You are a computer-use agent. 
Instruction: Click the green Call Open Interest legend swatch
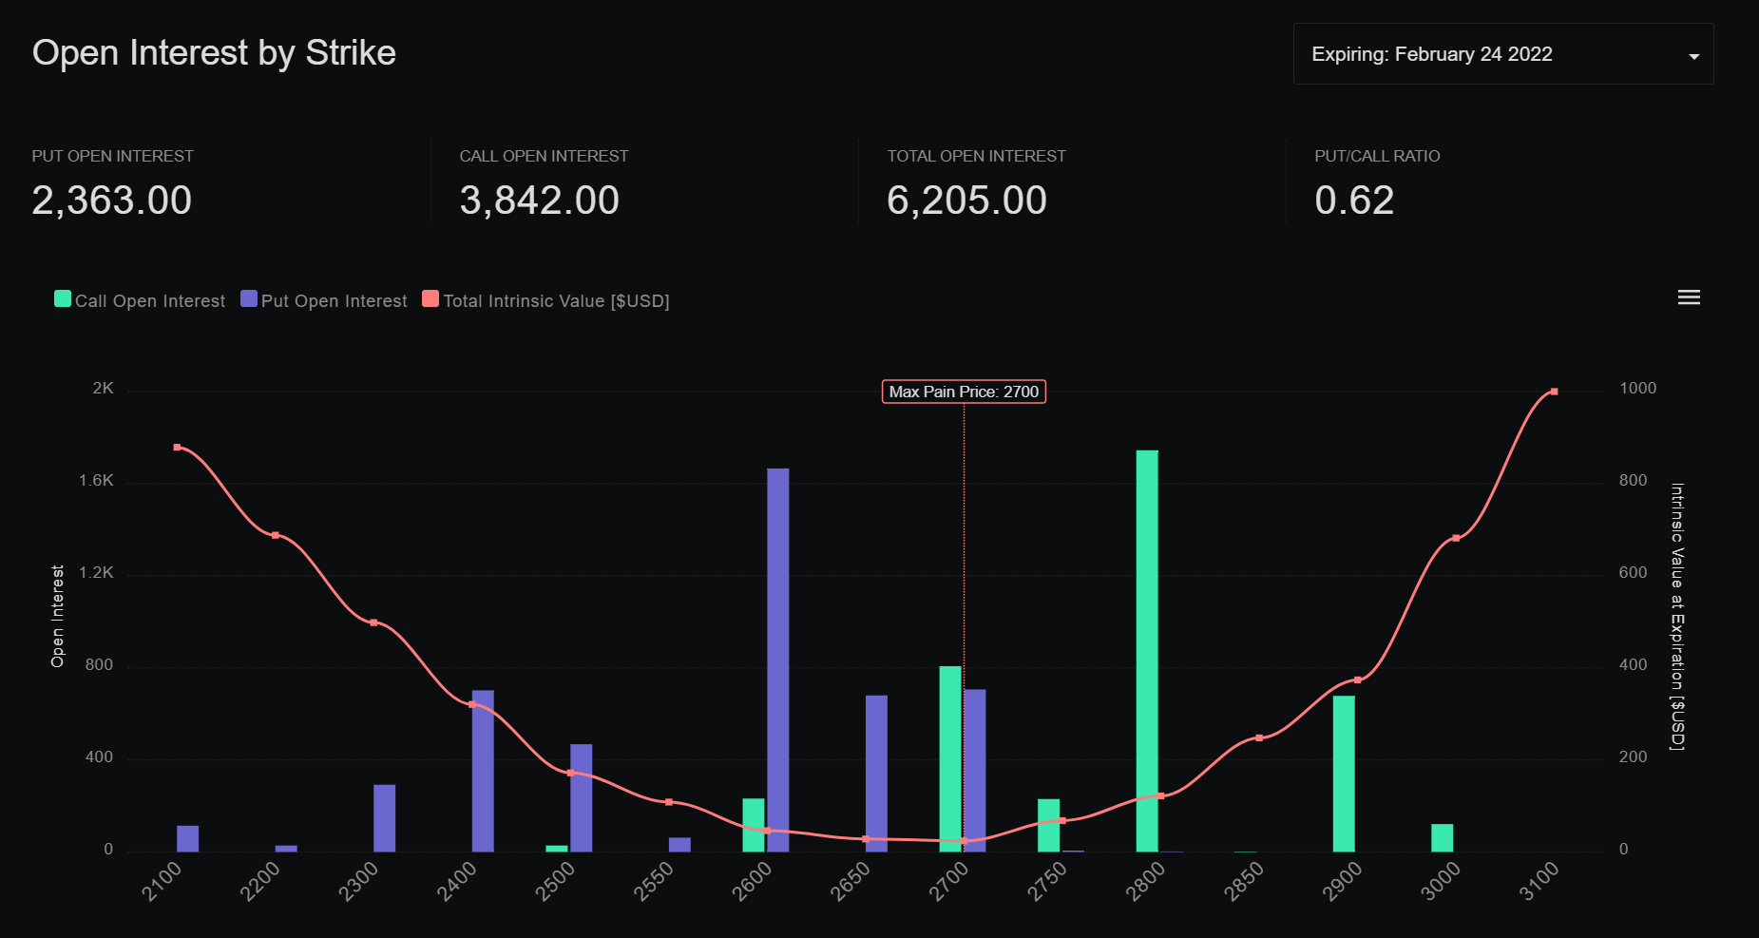[x=63, y=299]
